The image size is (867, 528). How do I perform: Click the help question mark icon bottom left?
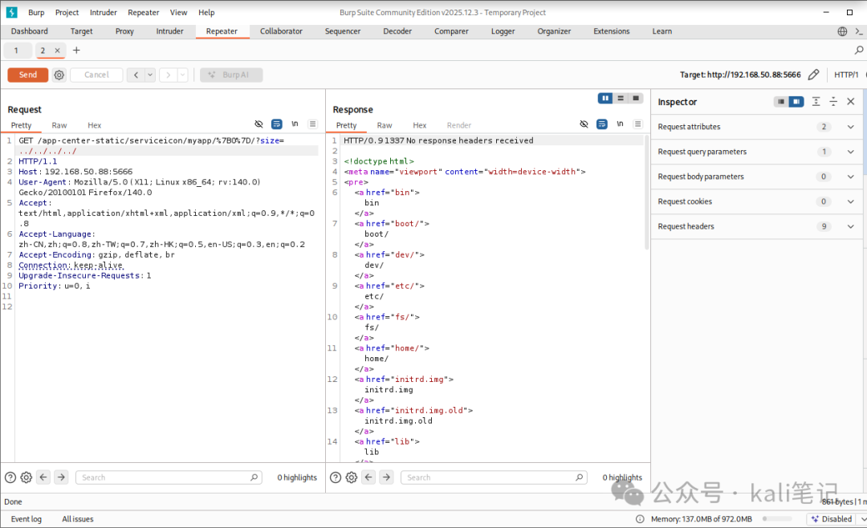tap(10, 477)
